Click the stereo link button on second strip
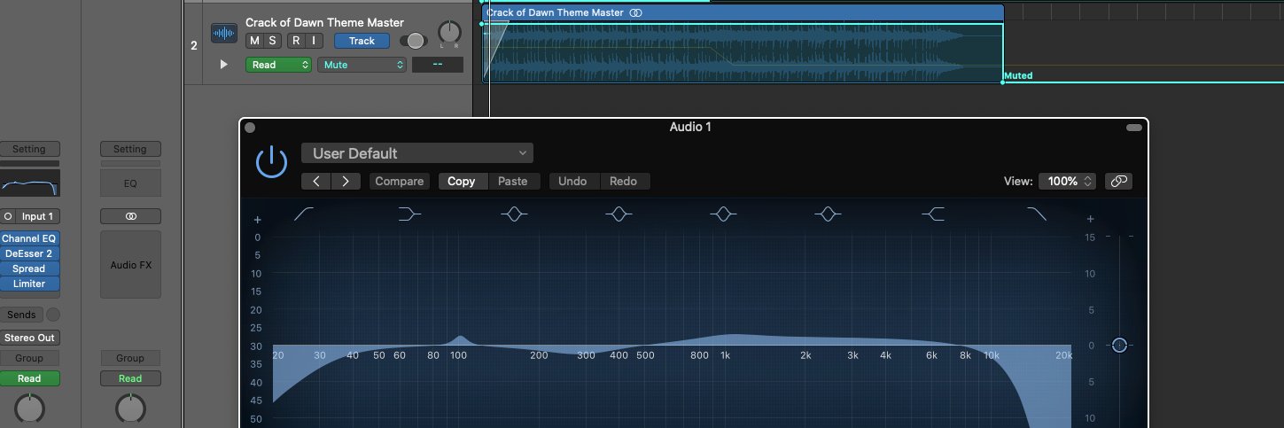 click(130, 216)
